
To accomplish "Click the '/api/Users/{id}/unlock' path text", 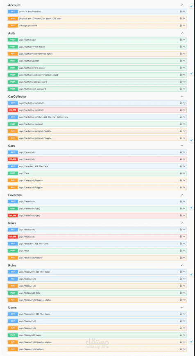I will 31,349.
